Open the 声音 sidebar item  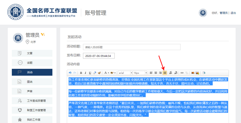click(x=32, y=91)
